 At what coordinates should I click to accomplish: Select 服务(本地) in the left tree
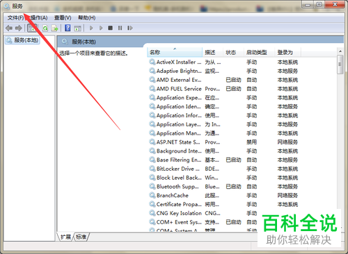pyautogui.click(x=22, y=40)
